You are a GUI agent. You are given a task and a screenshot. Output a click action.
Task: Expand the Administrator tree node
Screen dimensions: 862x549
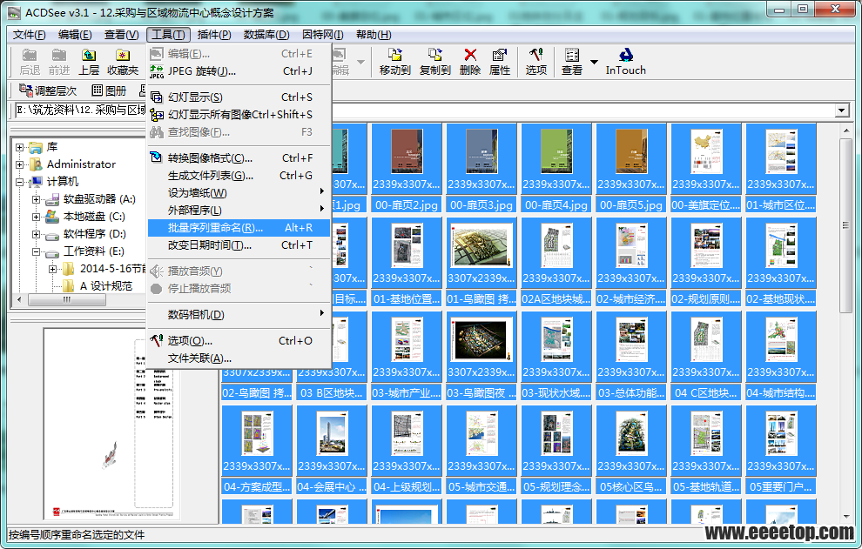click(20, 164)
